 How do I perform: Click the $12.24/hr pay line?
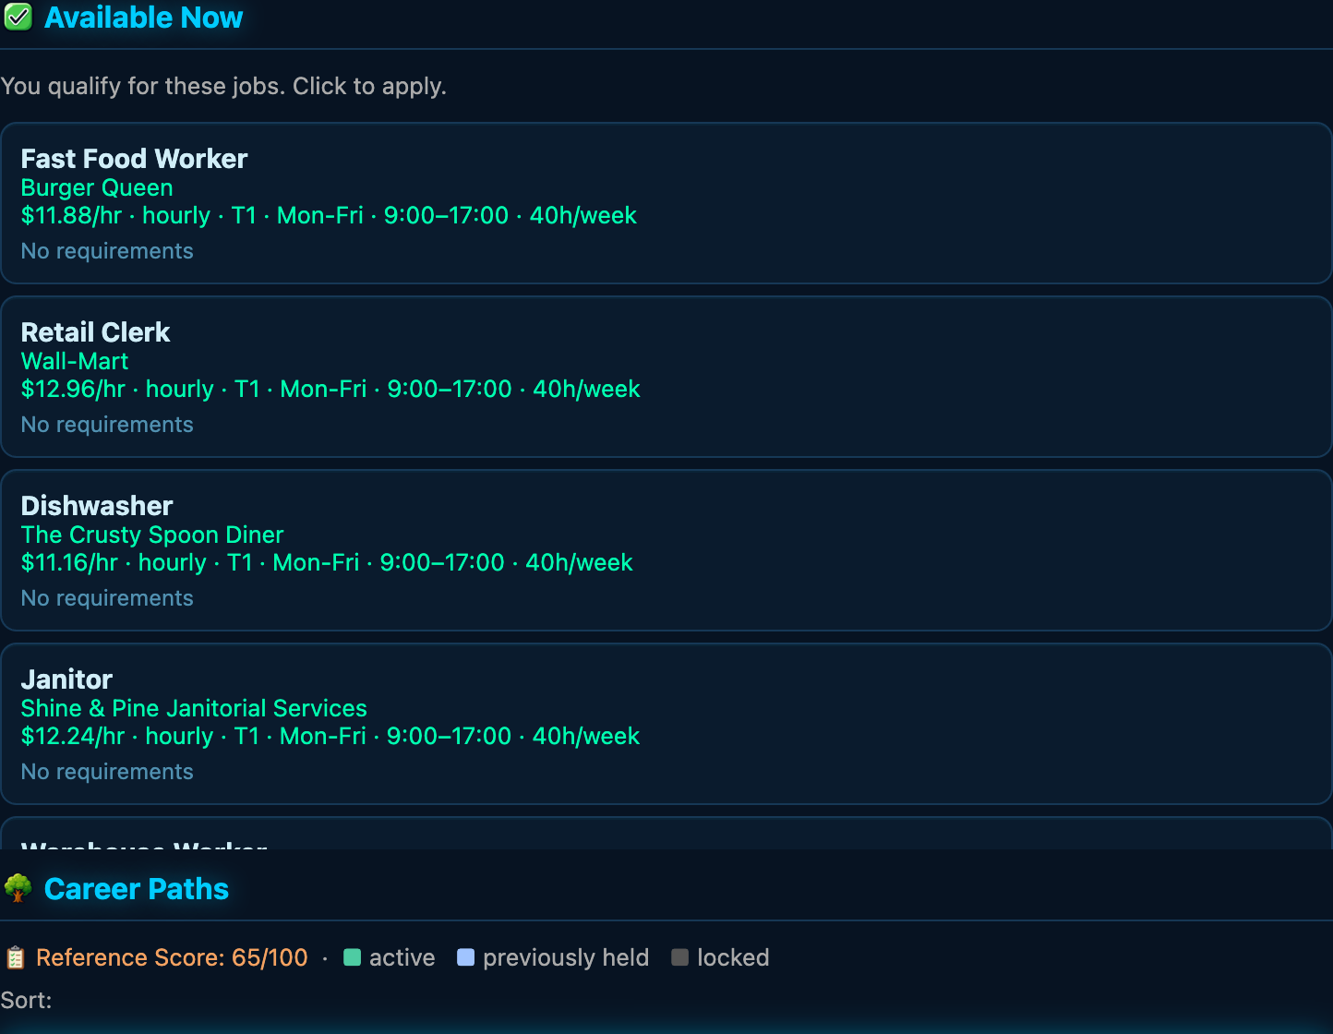(x=330, y=736)
